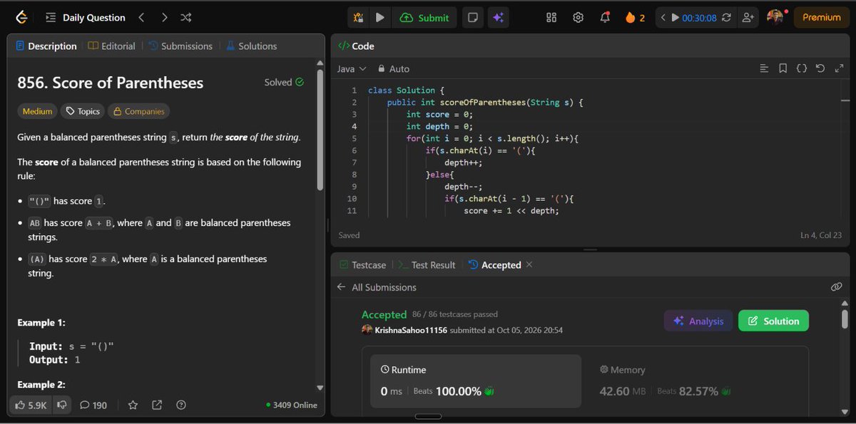Open the Analysis button
The image size is (856, 424).
(x=699, y=321)
